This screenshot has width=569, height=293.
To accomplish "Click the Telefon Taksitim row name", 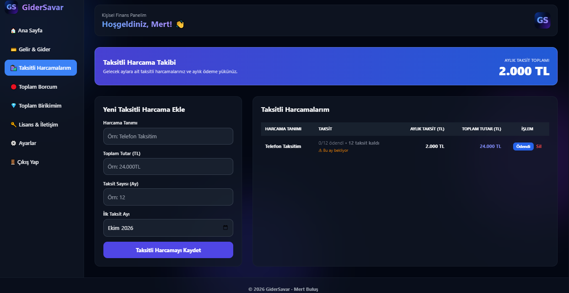I will pyautogui.click(x=283, y=146).
